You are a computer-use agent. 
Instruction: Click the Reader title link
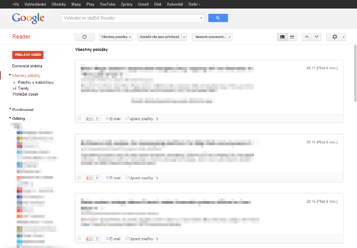point(21,37)
